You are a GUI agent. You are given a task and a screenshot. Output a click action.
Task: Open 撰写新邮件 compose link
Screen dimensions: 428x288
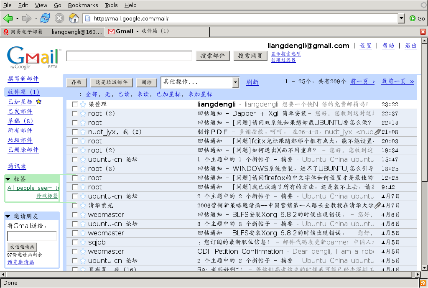[23, 79]
